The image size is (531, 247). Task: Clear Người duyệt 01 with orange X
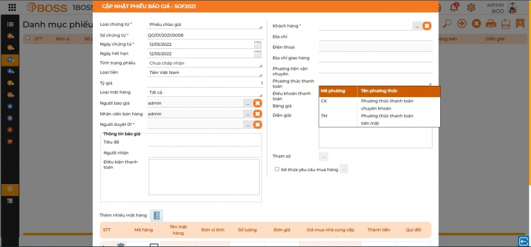tap(257, 125)
